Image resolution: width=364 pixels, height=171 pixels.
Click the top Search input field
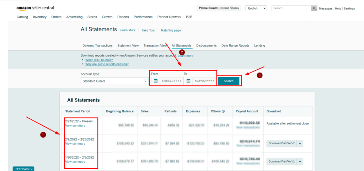click(x=291, y=8)
